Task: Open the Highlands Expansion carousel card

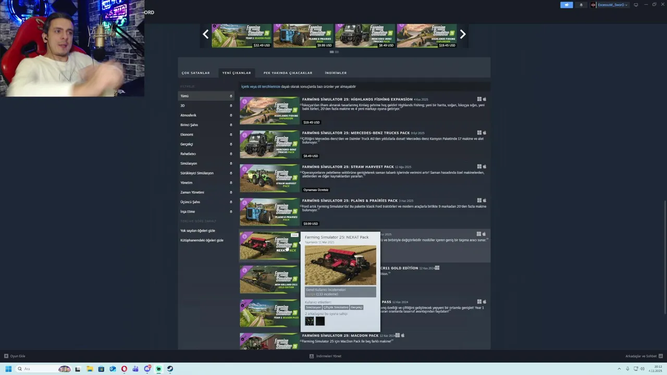Action: (x=427, y=36)
